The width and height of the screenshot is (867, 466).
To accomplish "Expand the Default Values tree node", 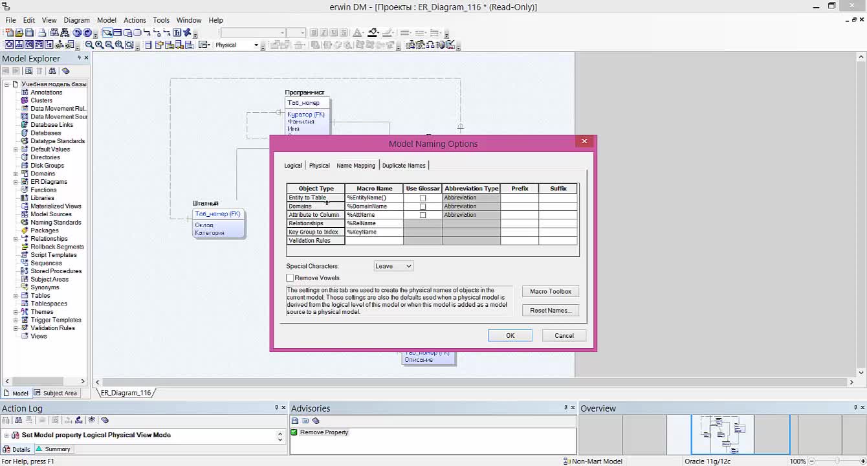I will (16, 150).
